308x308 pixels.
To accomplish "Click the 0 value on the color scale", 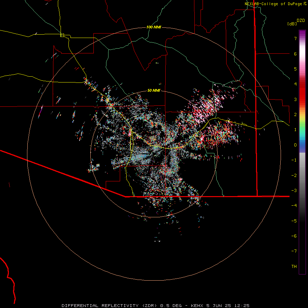I will click(x=295, y=145).
